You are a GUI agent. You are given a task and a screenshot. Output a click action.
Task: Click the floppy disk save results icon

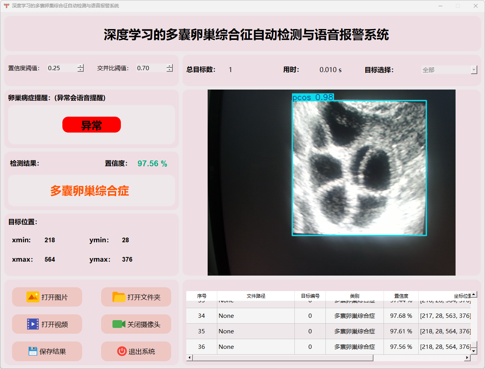point(33,351)
